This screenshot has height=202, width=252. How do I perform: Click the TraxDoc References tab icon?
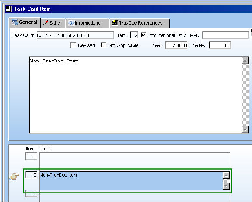(115, 23)
